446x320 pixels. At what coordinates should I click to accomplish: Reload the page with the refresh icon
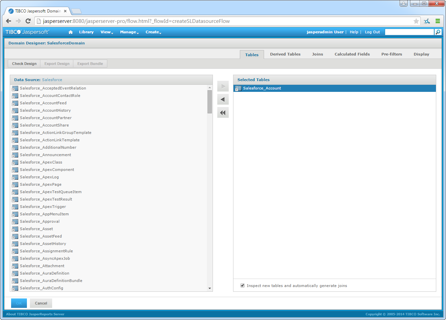[x=28, y=21]
